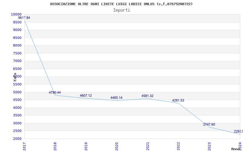This screenshot has height=152, width=243.
Task: Click the 2021 x-axis label
Action: (148, 147)
